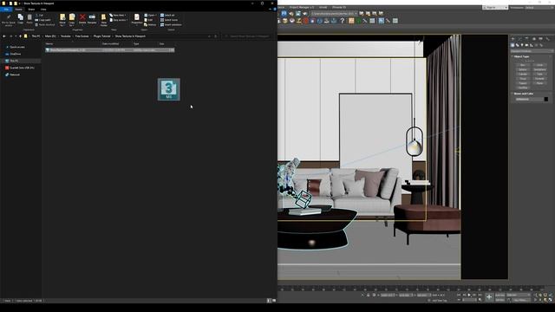Switch Explorer to large icons view
This screenshot has height=312, width=555.
(x=274, y=301)
